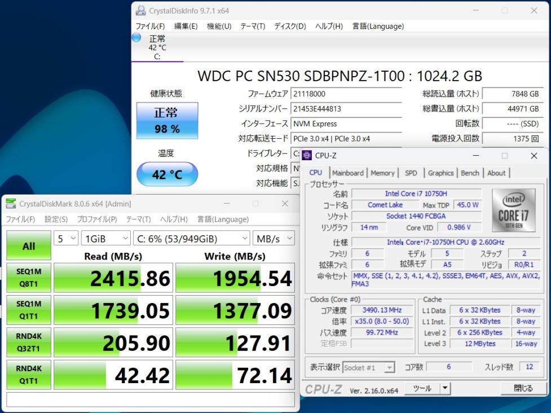Open プロファイル(P) menu in CrystalDiskMark
Viewport: 551px width, 413px height.
tap(97, 219)
